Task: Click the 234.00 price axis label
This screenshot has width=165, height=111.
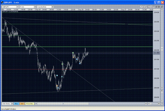Action: tap(157, 12)
